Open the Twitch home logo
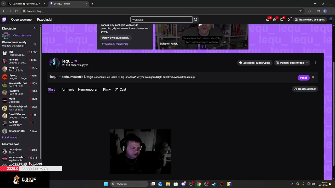The height and width of the screenshot is (188, 335). tap(4, 20)
